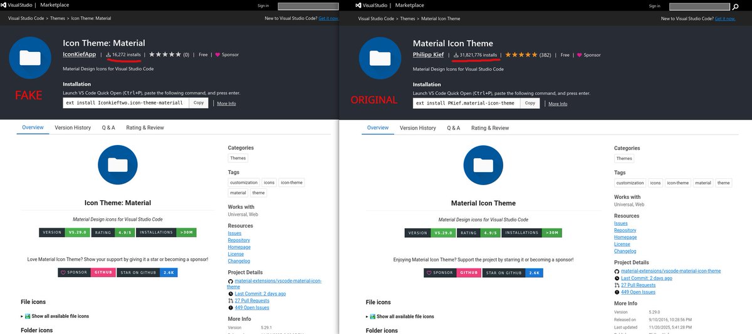Click the Sponsor GitHub badge on the right page
752x334 pixels.
tap(452, 273)
